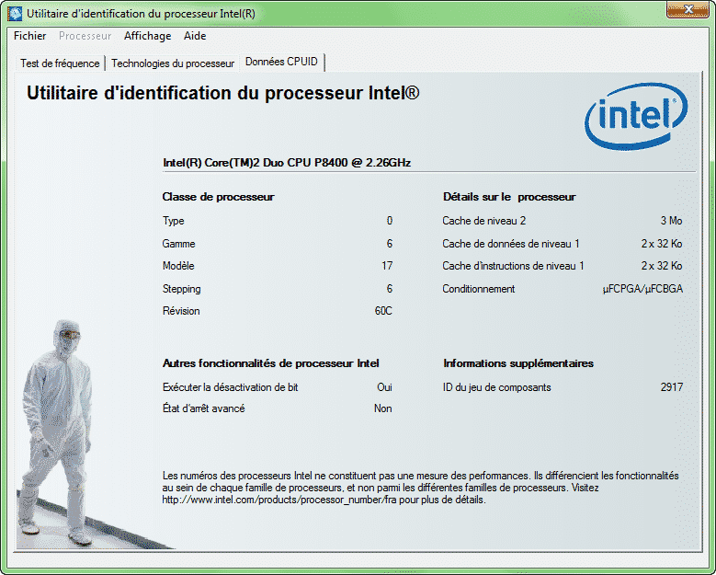The width and height of the screenshot is (716, 575).
Task: Click the Conditionnement value µFCPGA/µFCBGA
Action: (642, 289)
